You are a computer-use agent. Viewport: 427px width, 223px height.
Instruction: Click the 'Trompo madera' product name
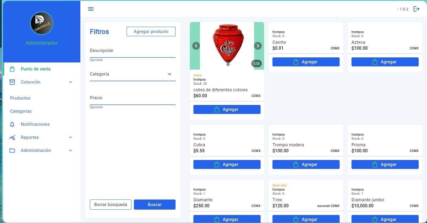point(288,145)
